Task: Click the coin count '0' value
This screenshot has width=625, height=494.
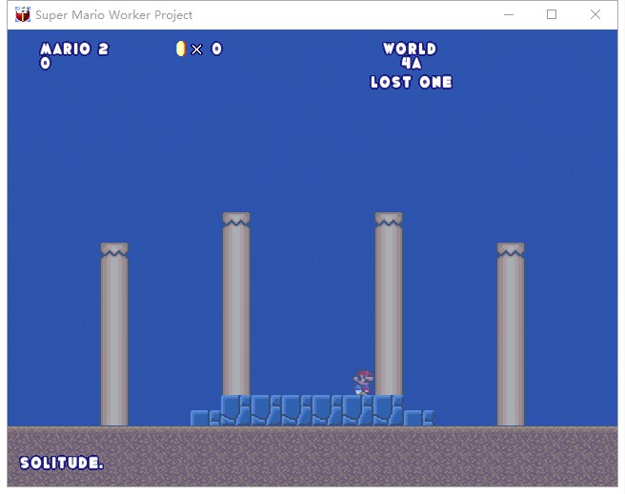Action: point(216,49)
